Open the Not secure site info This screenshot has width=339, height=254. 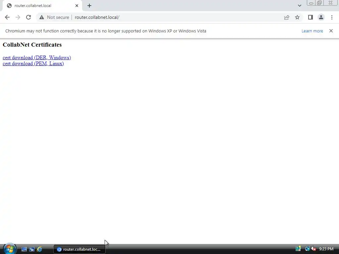(54, 17)
